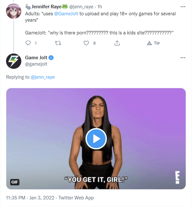192x208 pixels.
Task: Click the 1h timestamp on Jennifer's tweet
Action: (x=99, y=7)
